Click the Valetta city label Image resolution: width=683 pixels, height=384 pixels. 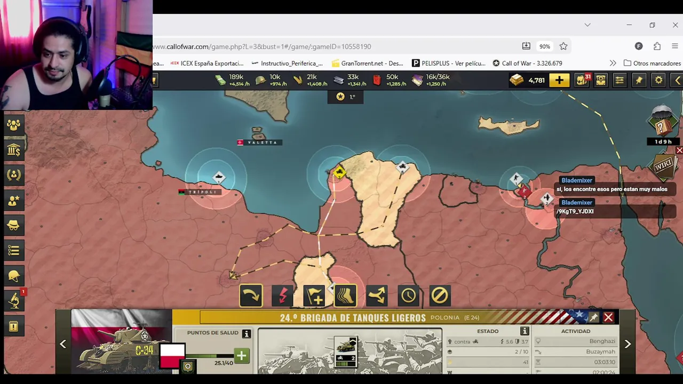pos(260,142)
